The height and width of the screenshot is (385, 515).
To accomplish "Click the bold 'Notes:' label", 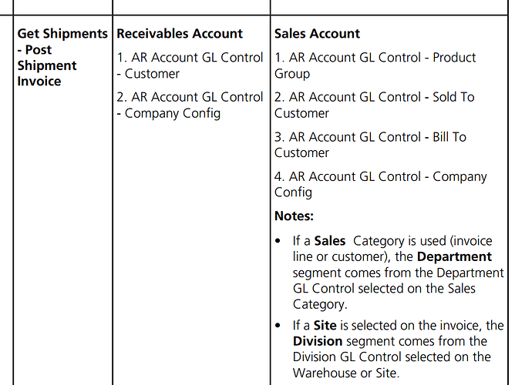I will pos(294,216).
